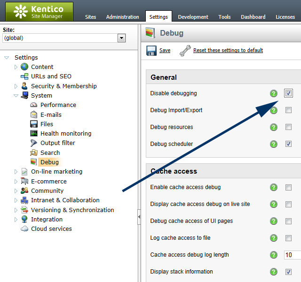This screenshot has height=282, width=301.
Task: Enable the Debug resources checkbox
Action: [x=288, y=127]
